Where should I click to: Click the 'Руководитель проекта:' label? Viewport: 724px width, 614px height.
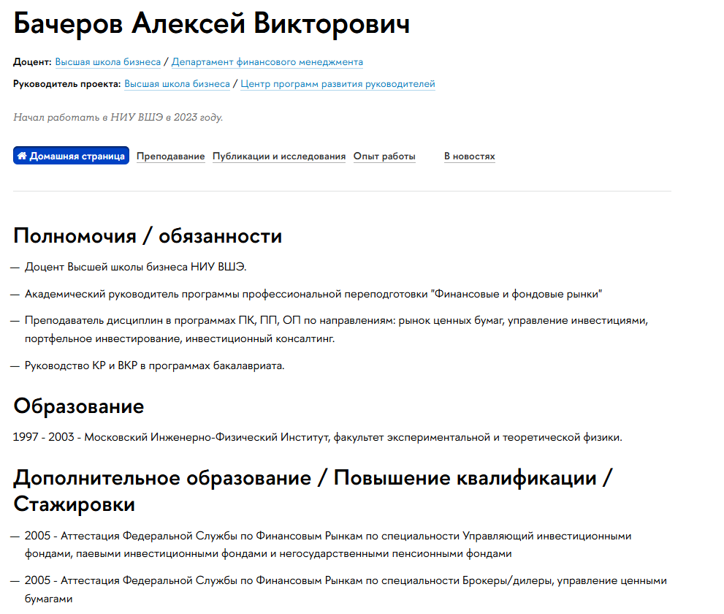[x=67, y=84]
